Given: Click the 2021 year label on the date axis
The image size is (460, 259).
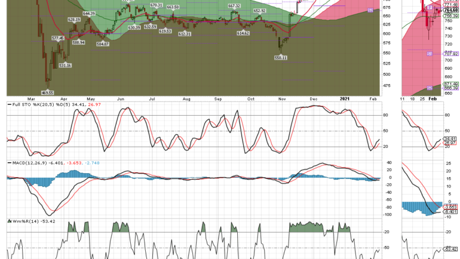Looking at the screenshot, I should click(x=345, y=98).
